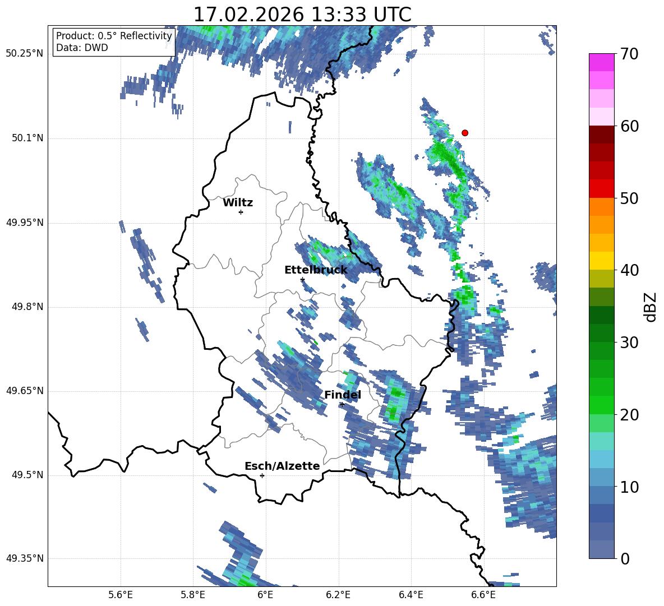Select the Wiltz city label
664x606 pixels.
click(238, 203)
